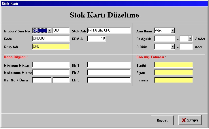This screenshot has height=129, width=209.
Task: Select the Kodu field containing CPU003
Action: click(x=51, y=39)
